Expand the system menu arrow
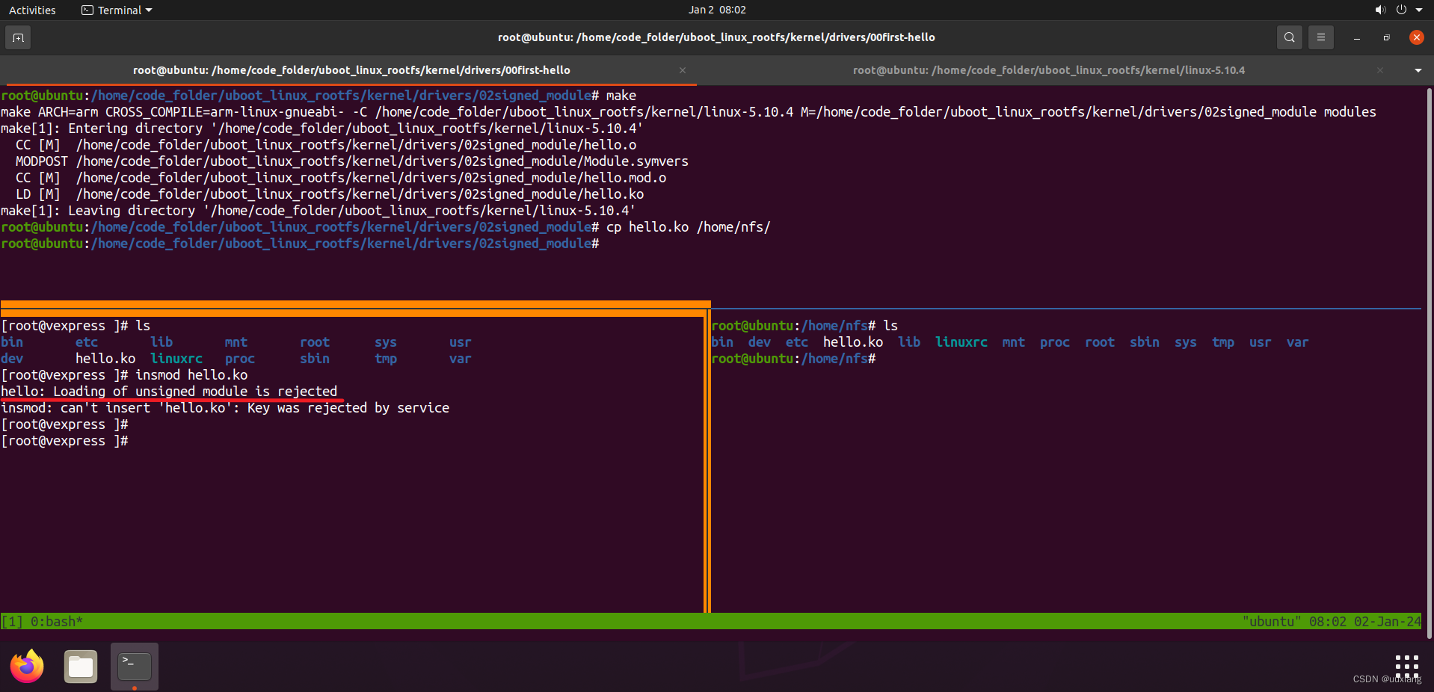The height and width of the screenshot is (692, 1434). pyautogui.click(x=1419, y=10)
